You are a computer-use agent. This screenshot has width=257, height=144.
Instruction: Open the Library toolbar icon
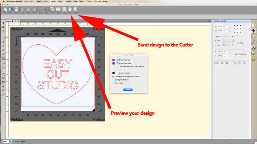pyautogui.click(x=64, y=10)
